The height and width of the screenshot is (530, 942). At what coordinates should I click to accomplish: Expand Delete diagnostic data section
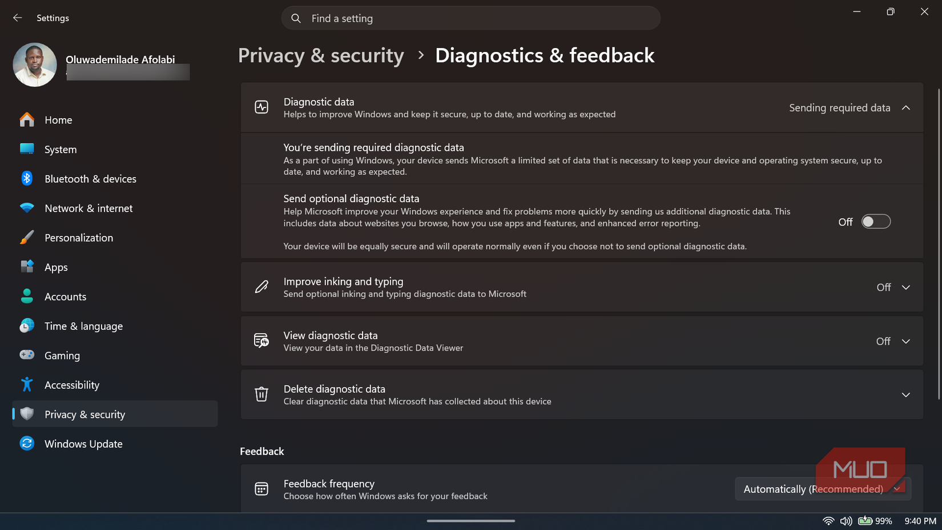[x=906, y=395]
